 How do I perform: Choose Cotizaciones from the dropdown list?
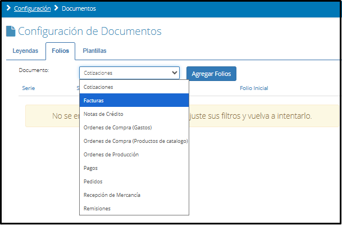coord(98,87)
